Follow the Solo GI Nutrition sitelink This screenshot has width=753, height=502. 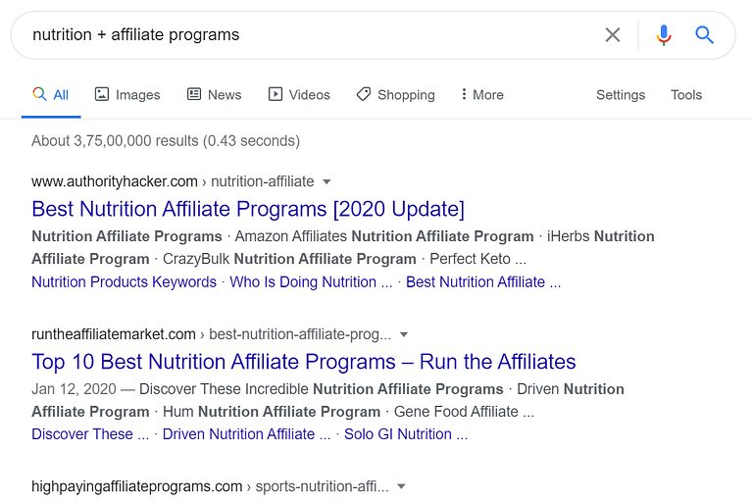click(x=406, y=434)
